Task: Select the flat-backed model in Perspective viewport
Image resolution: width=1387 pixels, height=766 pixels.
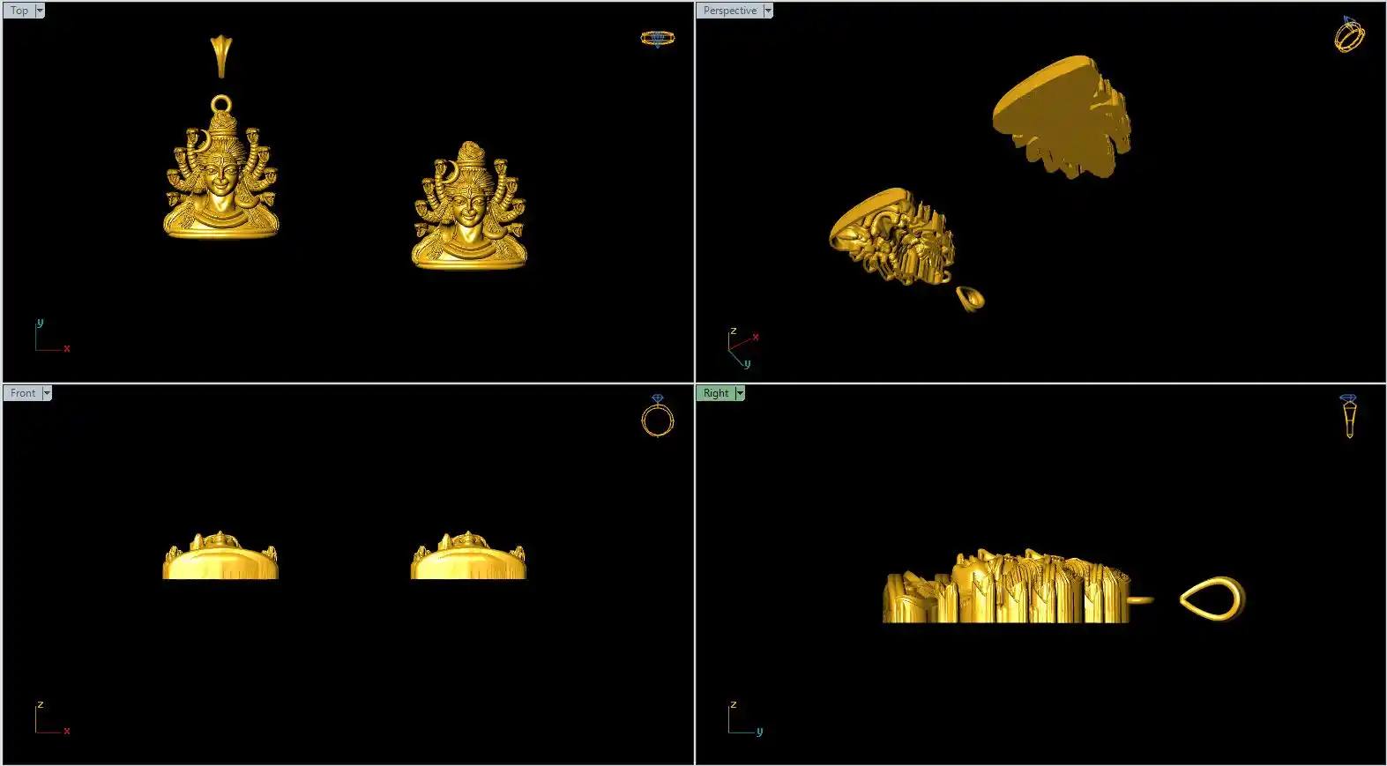Action: point(1063,115)
